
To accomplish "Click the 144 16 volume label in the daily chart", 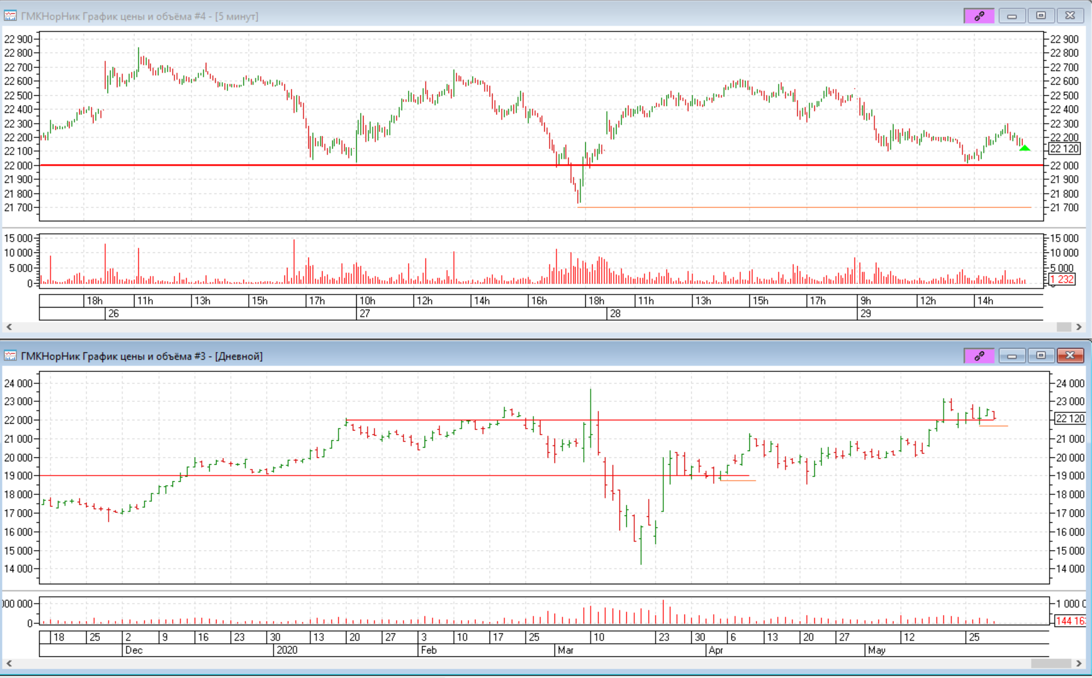I will coord(1070,621).
